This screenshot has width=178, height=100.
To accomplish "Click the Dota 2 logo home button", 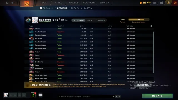I will (x=27, y=3).
